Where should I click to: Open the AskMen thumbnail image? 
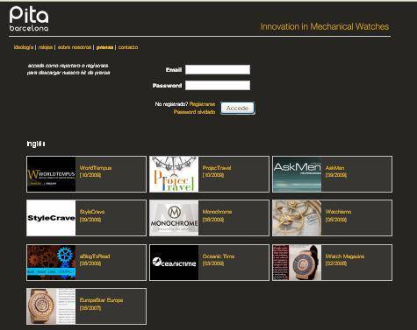(x=297, y=174)
